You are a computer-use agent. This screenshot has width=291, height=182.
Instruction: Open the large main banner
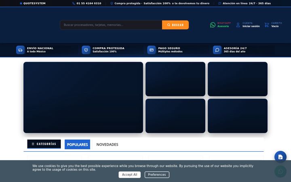click(x=83, y=97)
